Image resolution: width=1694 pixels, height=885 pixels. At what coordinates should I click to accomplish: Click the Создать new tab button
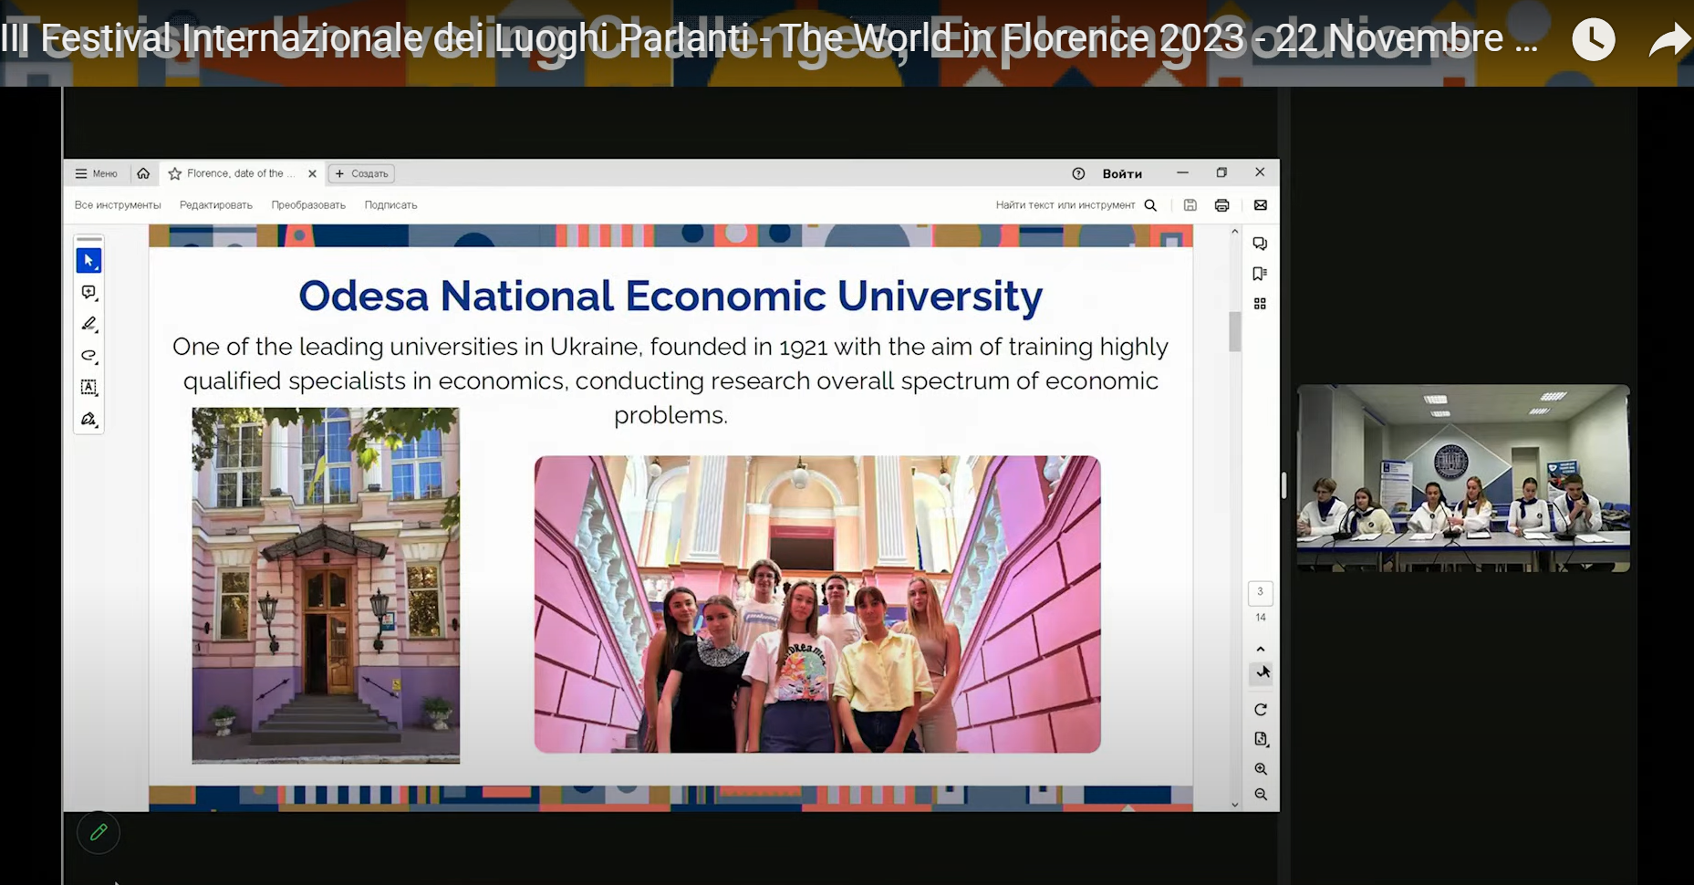point(361,173)
